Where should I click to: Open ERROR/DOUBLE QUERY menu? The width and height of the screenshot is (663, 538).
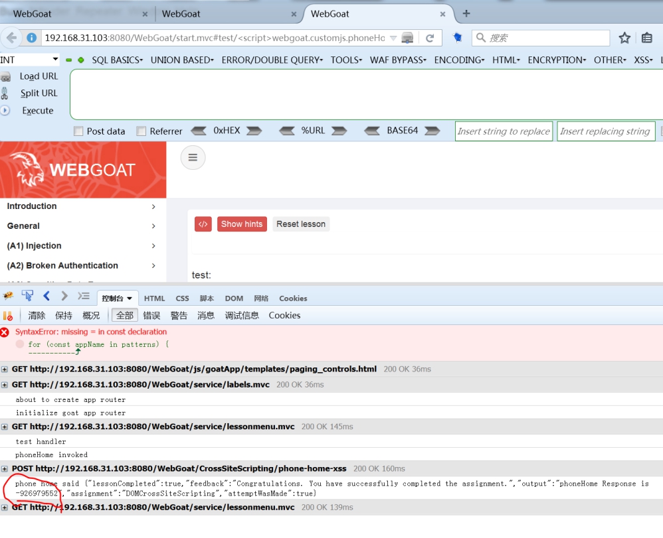click(272, 60)
